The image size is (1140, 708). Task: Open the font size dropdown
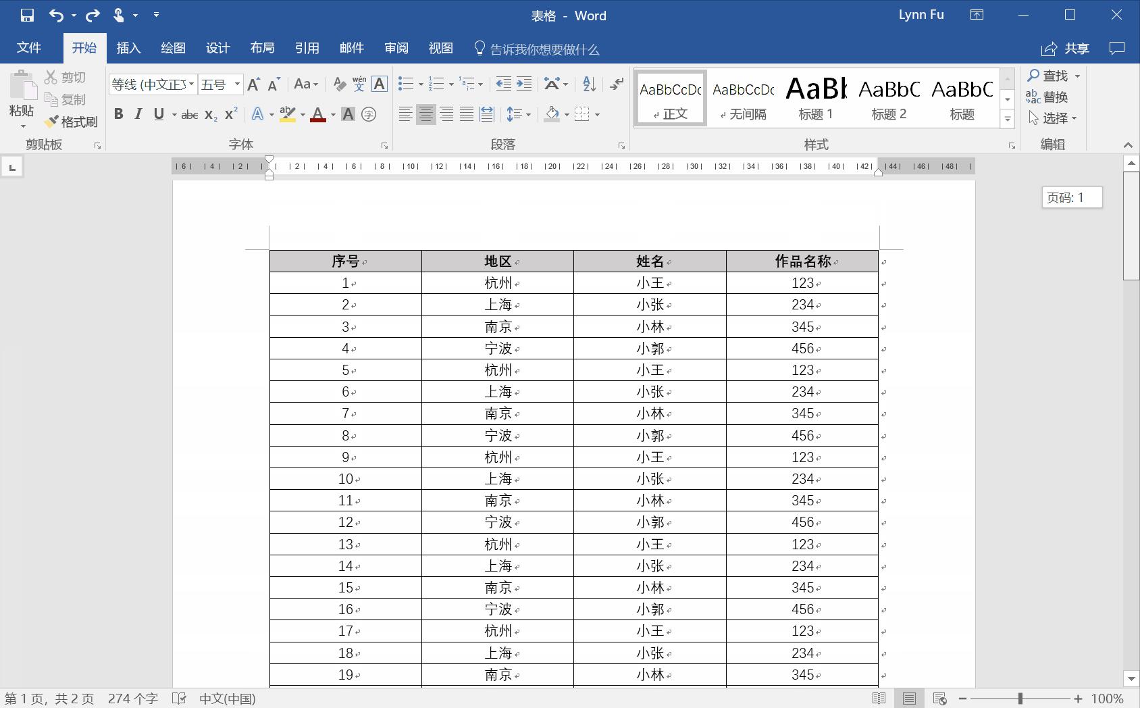(x=237, y=84)
